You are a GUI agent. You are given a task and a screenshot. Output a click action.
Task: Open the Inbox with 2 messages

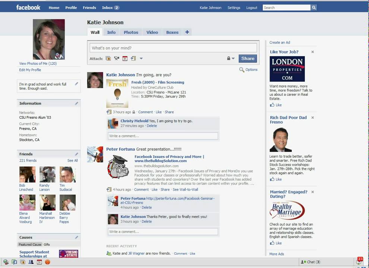click(x=111, y=7)
